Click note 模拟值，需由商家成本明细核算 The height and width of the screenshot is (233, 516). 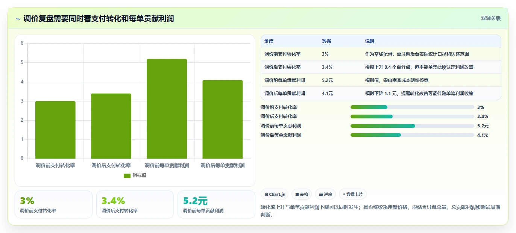[x=397, y=80]
